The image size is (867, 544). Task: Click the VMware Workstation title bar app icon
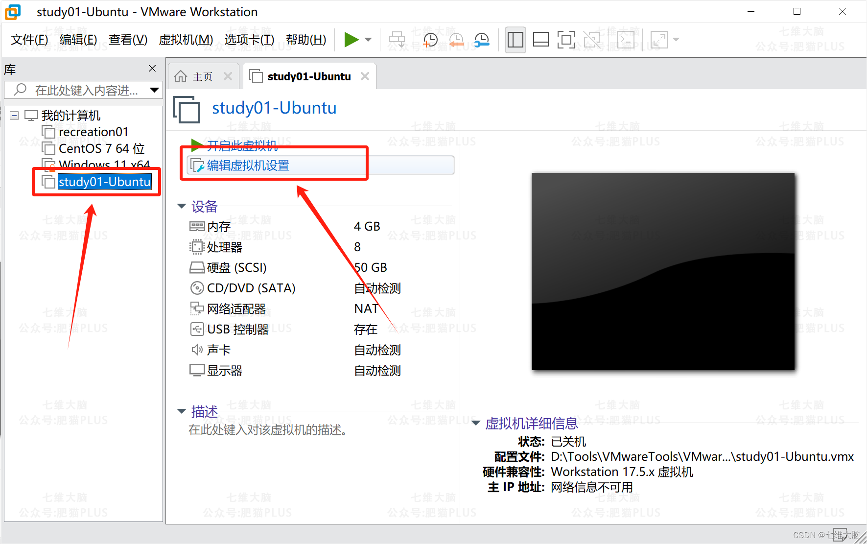click(13, 12)
